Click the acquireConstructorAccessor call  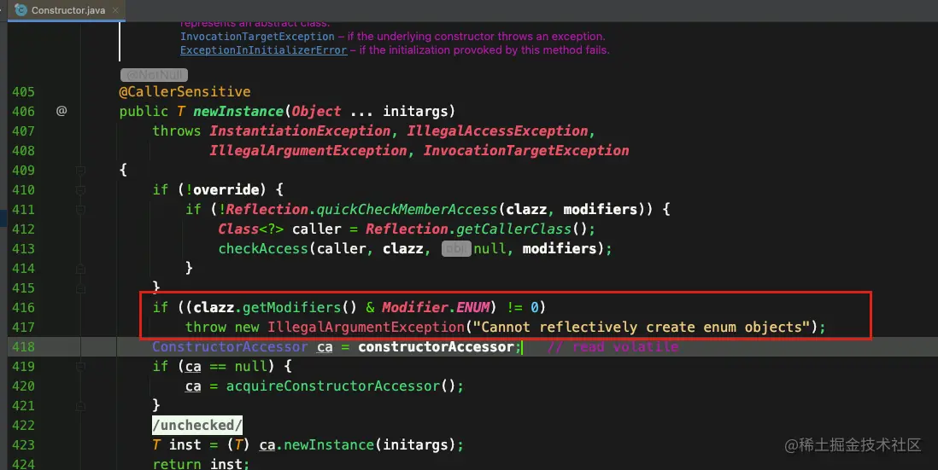pos(332,386)
